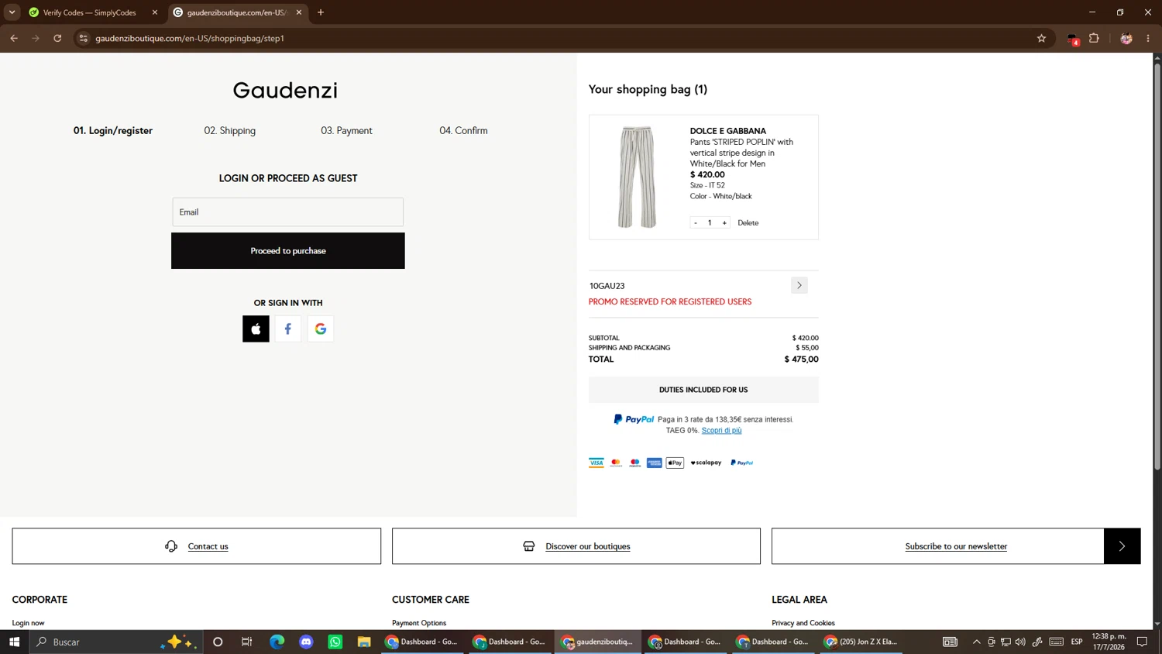This screenshot has height=654, width=1162.
Task: Select the 01. Login/register step
Action: [113, 130]
